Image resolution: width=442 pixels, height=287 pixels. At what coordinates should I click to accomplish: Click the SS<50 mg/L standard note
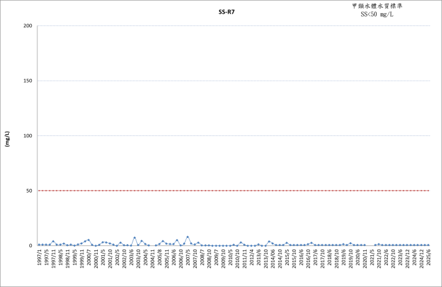tap(377, 14)
